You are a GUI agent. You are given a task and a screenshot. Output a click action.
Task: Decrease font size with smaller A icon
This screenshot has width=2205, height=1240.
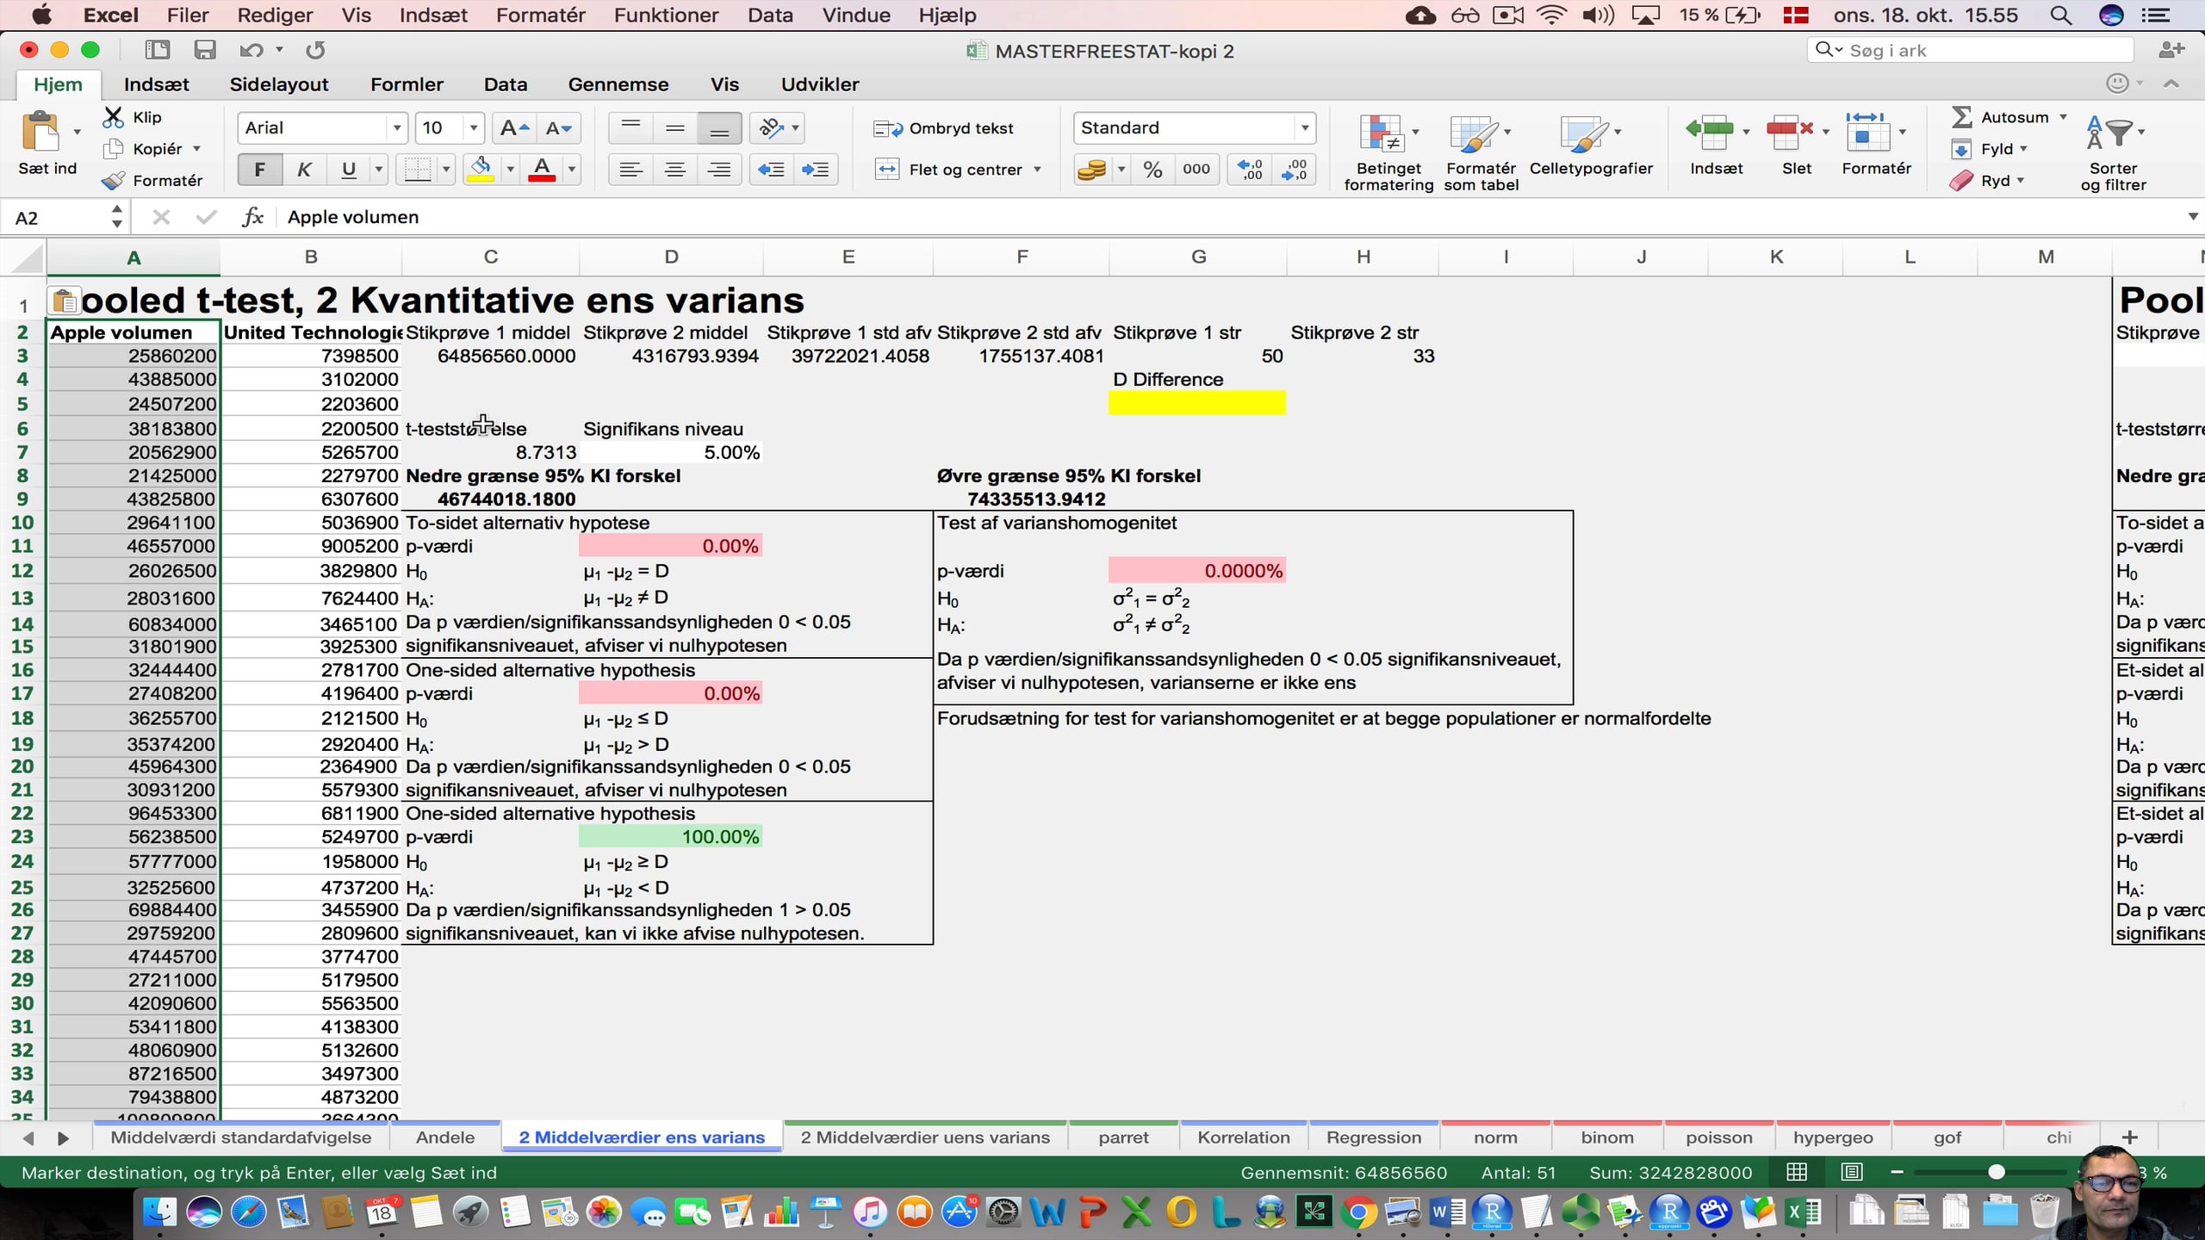tap(559, 128)
